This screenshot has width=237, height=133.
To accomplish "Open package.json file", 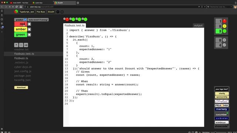I will point(23,76).
